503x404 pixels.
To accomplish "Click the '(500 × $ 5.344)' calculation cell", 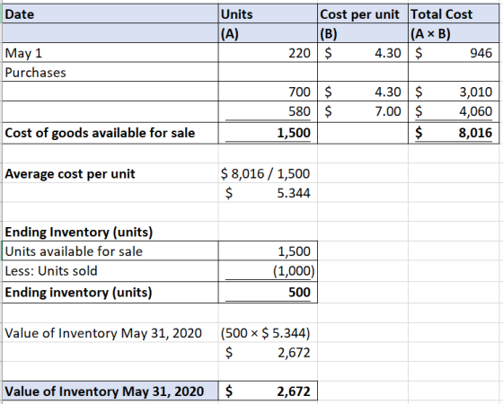I will (268, 333).
